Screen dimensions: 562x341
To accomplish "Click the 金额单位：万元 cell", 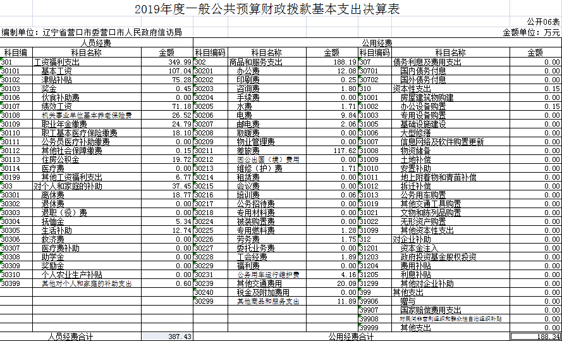I will point(531,32).
